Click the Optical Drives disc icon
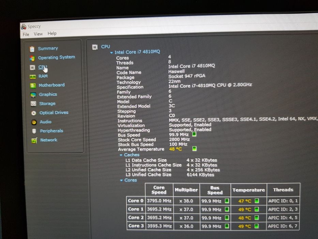 [x=34, y=113]
